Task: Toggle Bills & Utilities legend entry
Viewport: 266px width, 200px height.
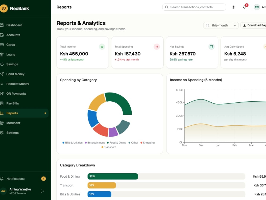Action: click(x=72, y=143)
